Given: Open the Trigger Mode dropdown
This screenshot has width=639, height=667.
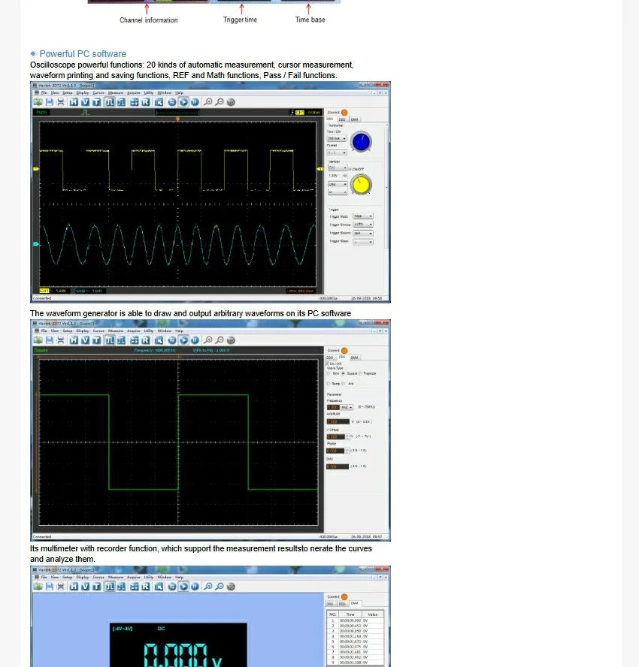Looking at the screenshot, I should pos(363,216).
